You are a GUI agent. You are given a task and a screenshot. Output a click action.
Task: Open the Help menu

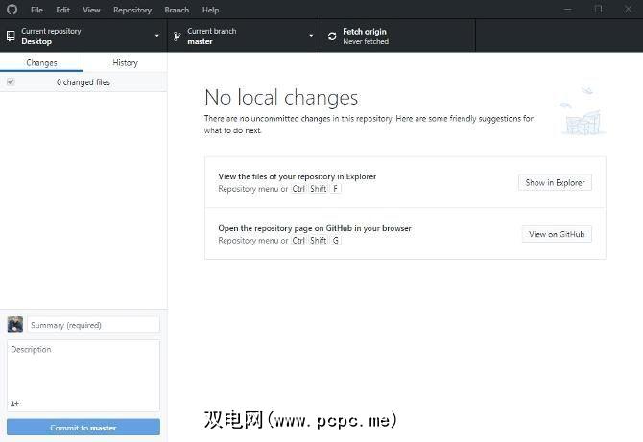[x=210, y=10]
